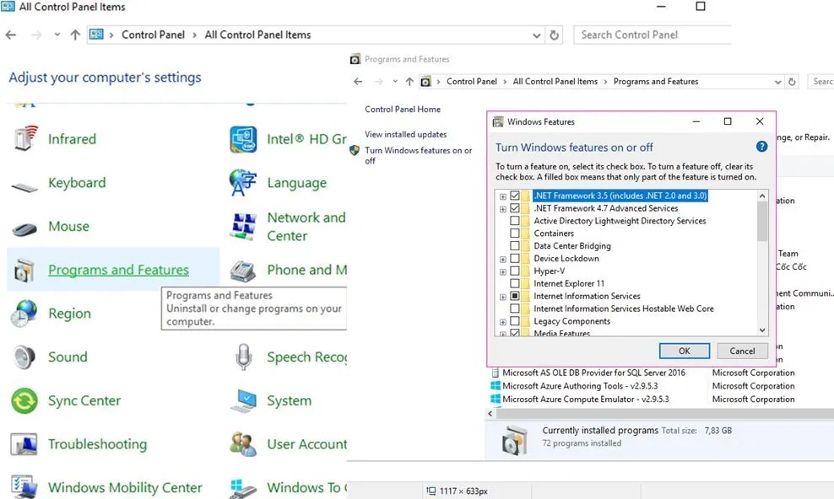Open Sync Center with its green icon
Image resolution: width=834 pixels, height=499 pixels.
(25, 400)
